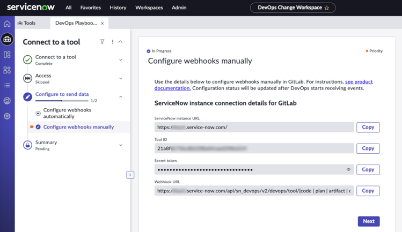Click the Secret token field

pos(254,169)
